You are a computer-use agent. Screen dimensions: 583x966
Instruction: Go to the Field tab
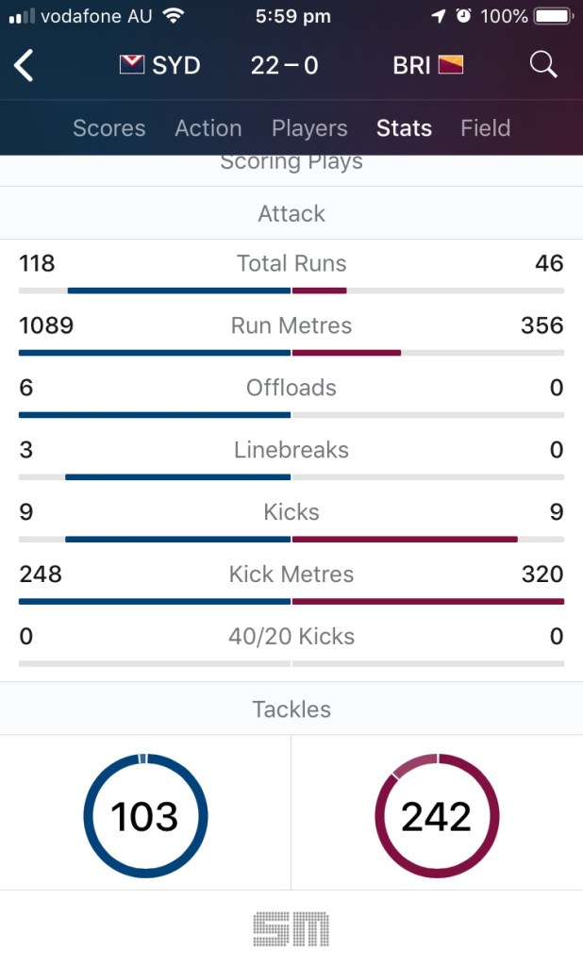[485, 128]
